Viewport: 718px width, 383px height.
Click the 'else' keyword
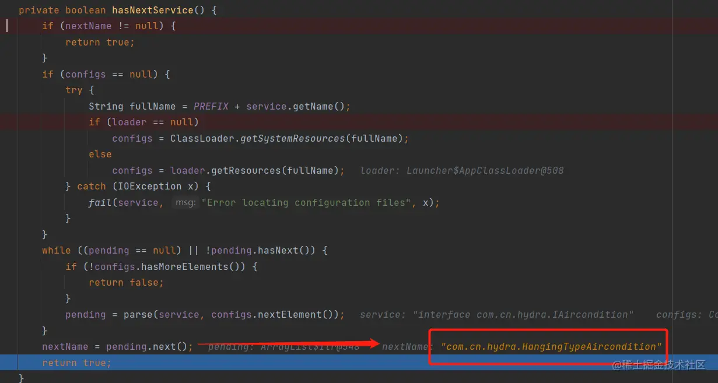pos(100,154)
